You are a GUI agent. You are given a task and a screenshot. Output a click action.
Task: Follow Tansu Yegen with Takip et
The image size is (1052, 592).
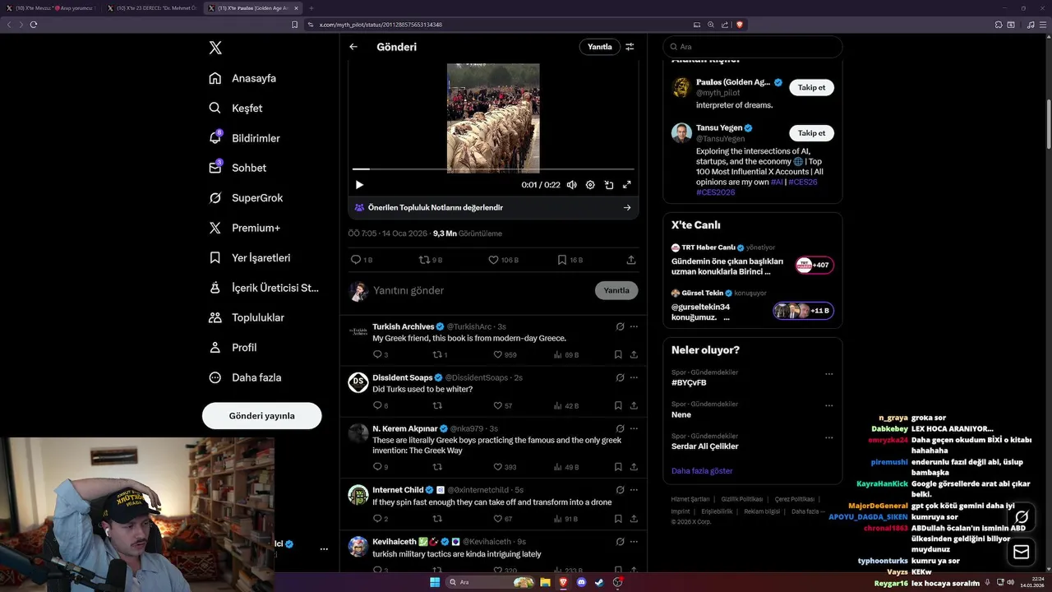[811, 132]
